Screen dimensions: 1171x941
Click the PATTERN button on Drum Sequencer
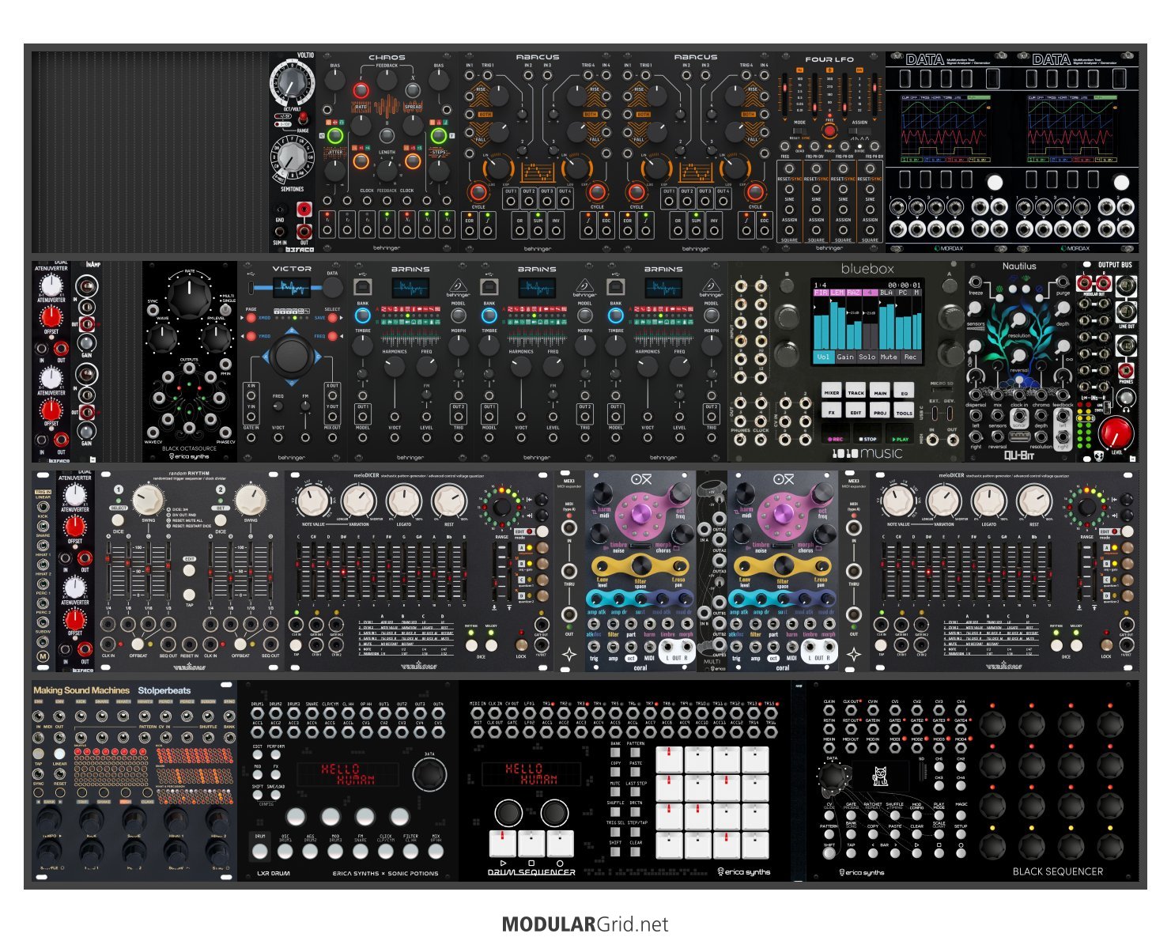635,752
